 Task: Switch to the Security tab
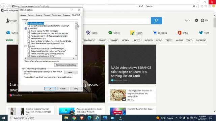[x=31, y=15]
